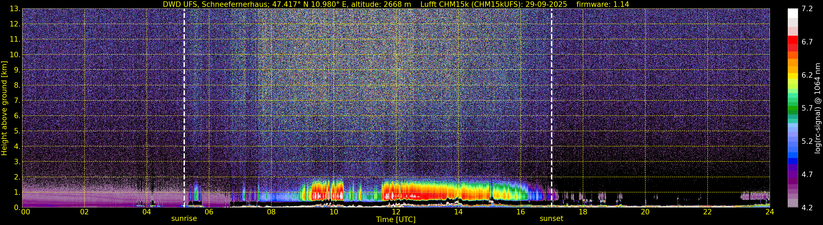Screen dimensions: 823x225
Task: Click the "7." tick on the height axis
Action: [x=17, y=101]
